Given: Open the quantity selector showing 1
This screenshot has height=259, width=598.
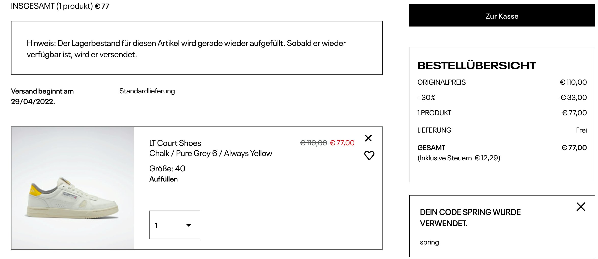Looking at the screenshot, I should tap(175, 225).
